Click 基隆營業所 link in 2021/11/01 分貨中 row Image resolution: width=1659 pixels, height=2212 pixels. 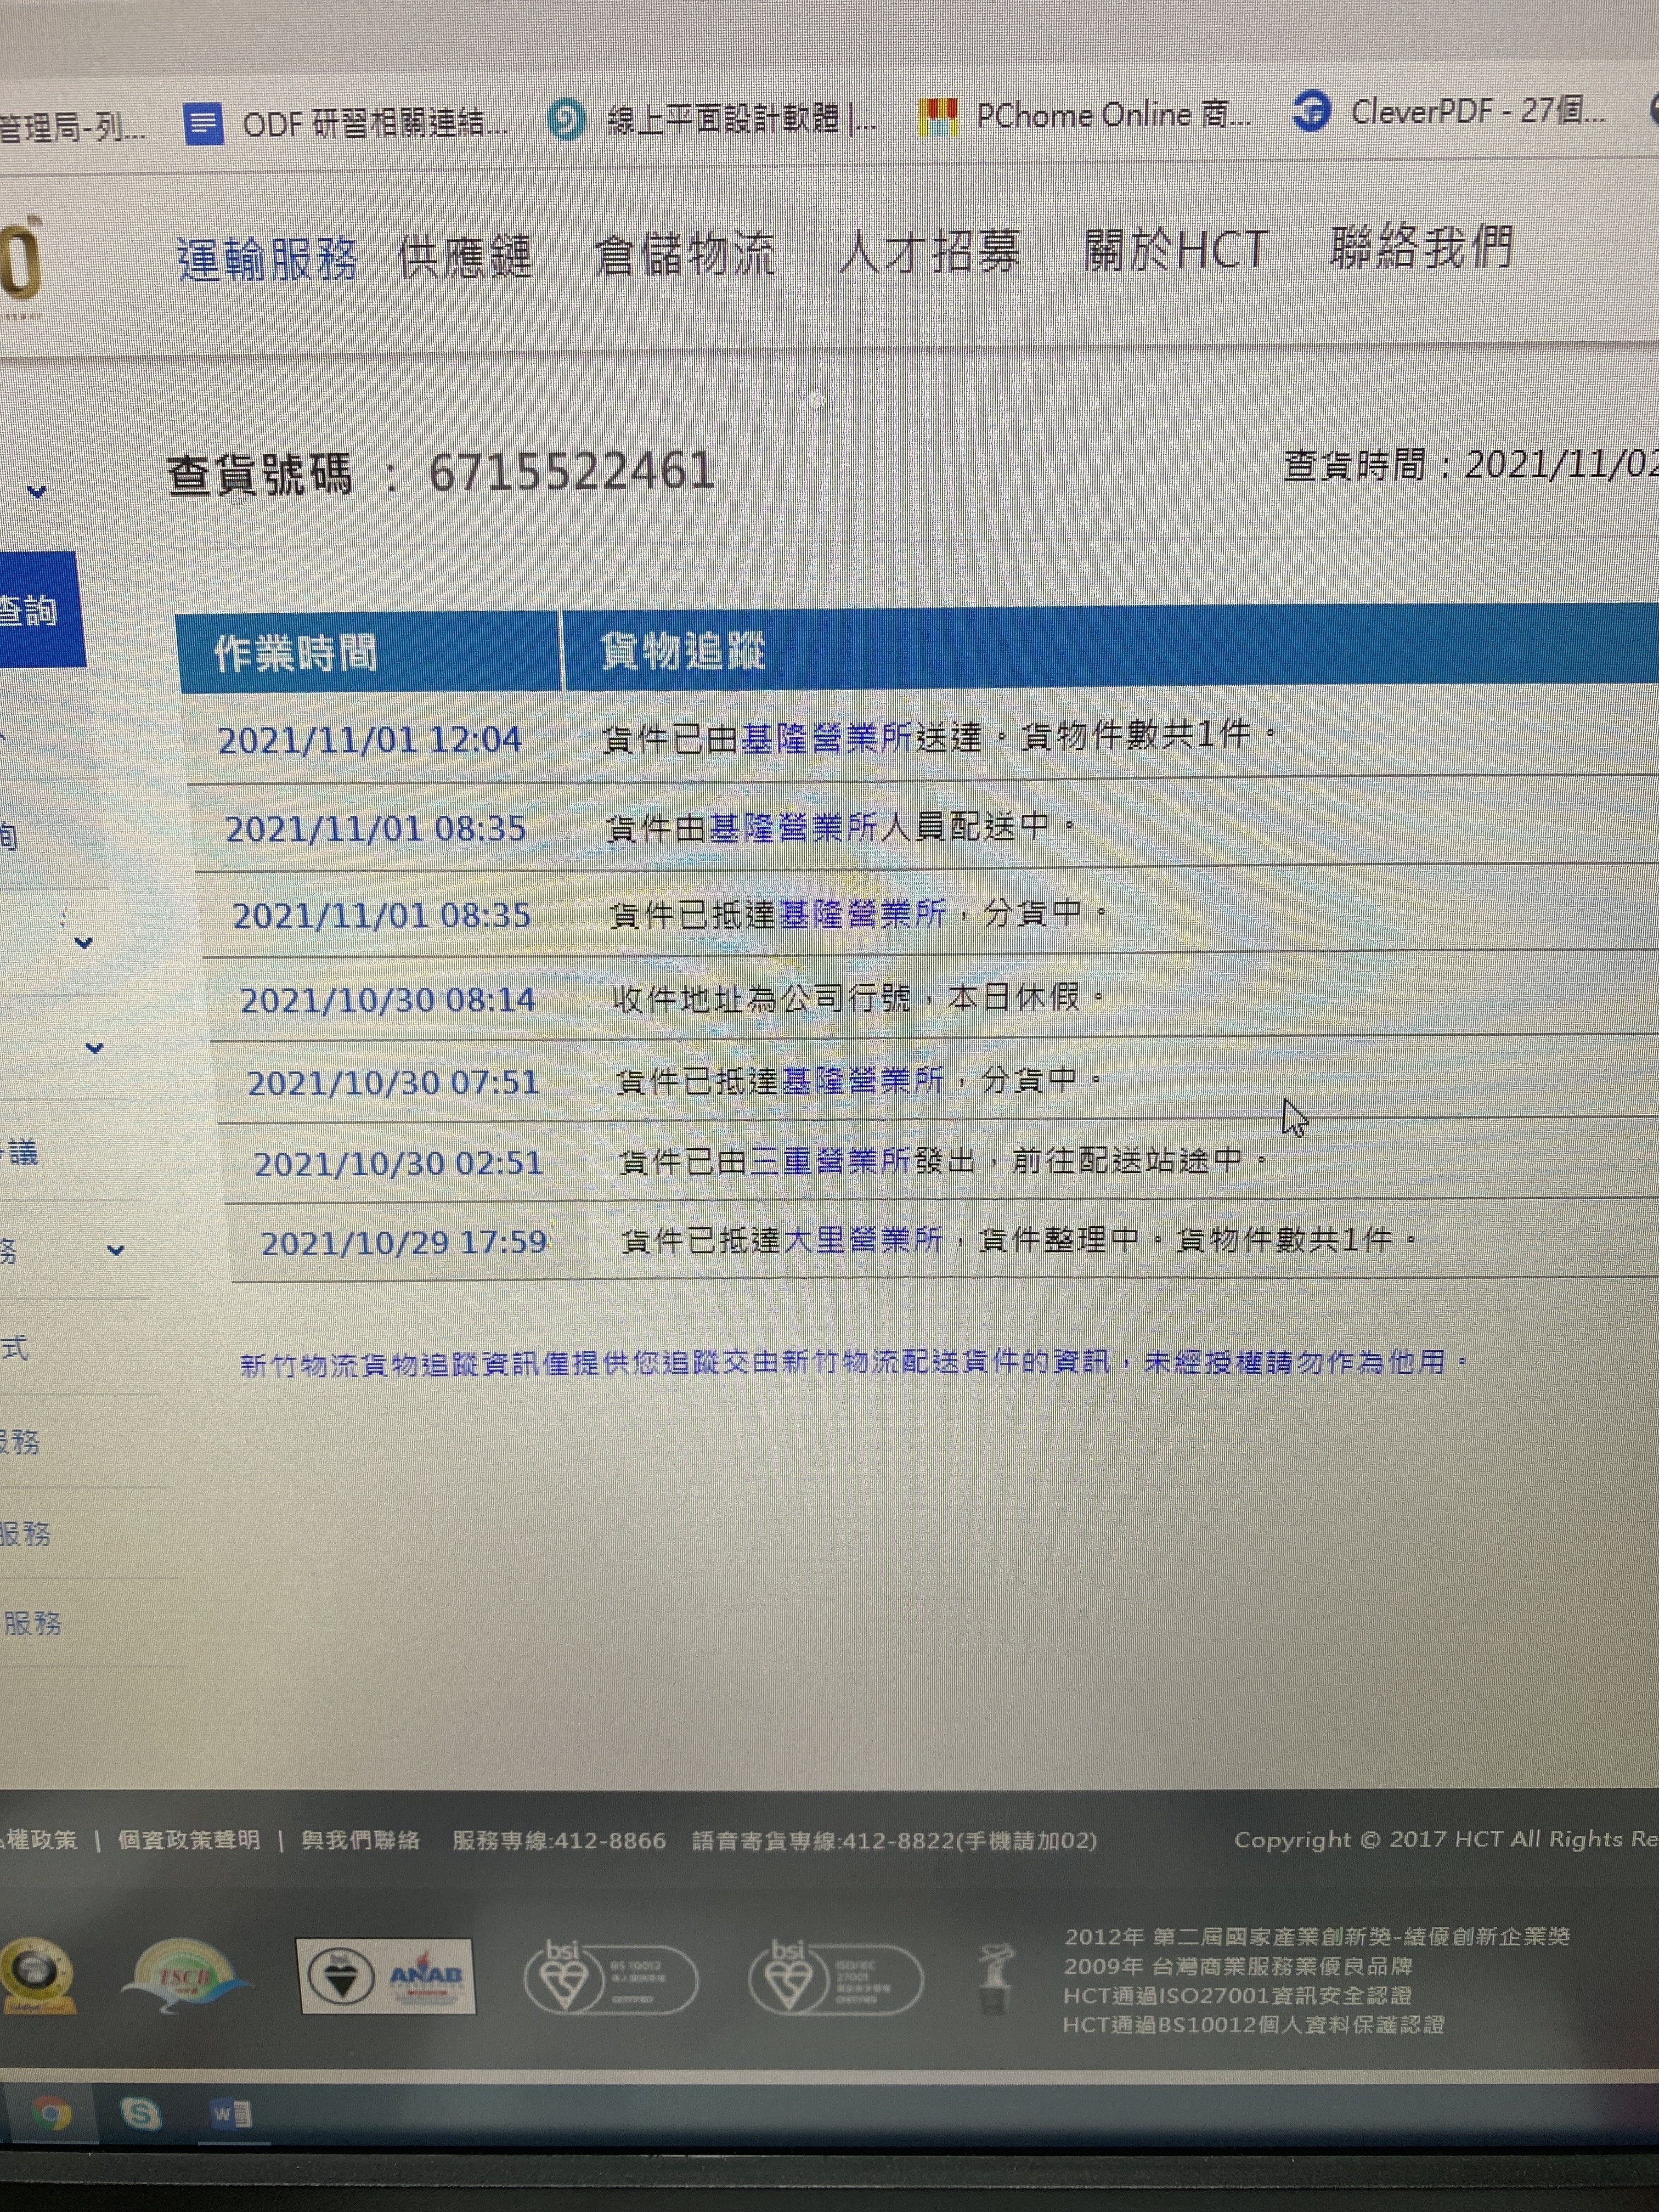click(x=861, y=913)
